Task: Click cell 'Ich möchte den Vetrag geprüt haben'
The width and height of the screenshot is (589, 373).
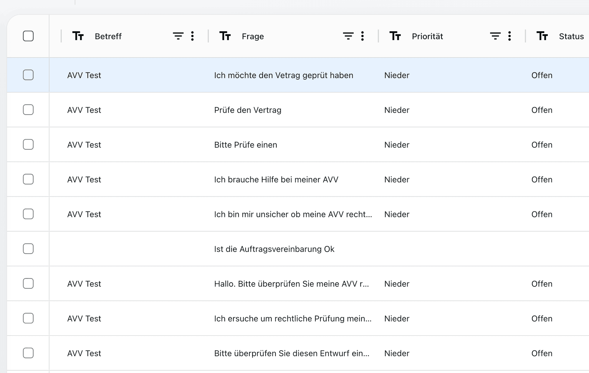Action: pos(284,75)
